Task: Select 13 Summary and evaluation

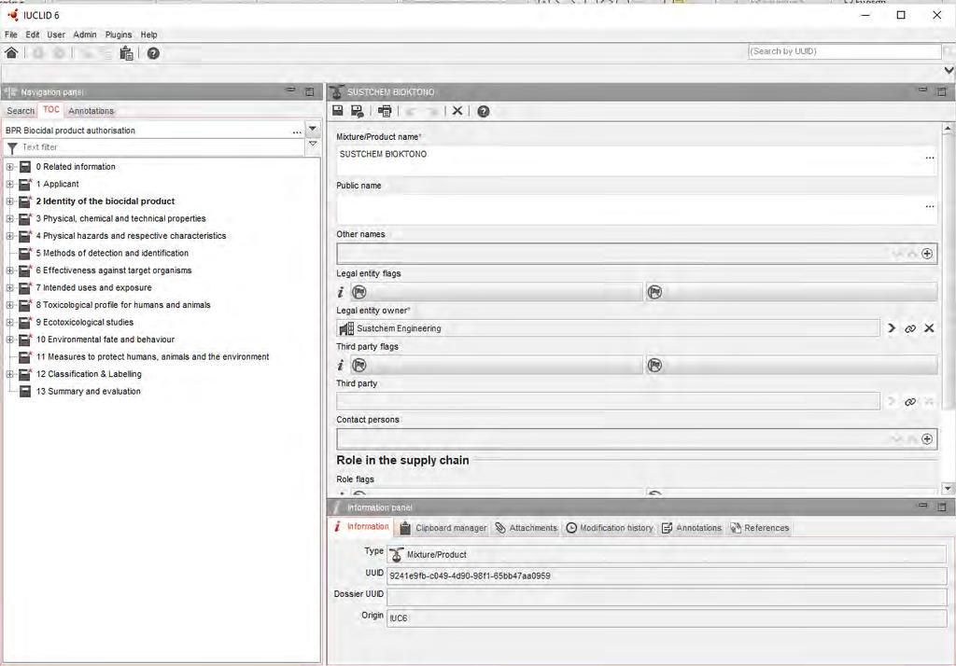Action: pos(89,391)
